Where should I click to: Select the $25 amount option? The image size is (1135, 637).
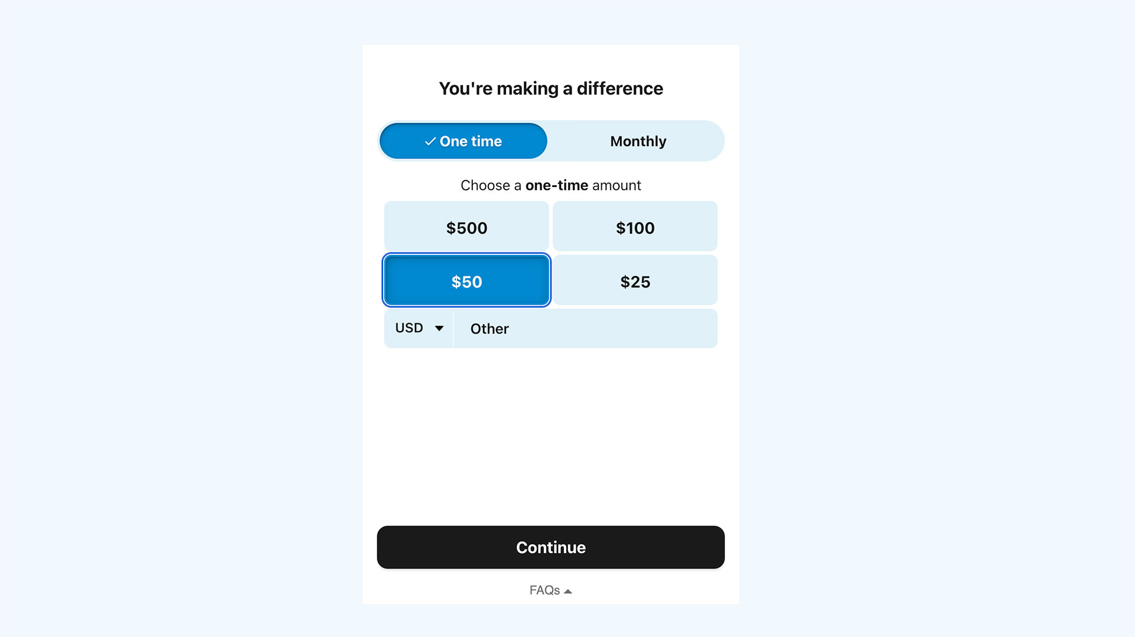(x=635, y=282)
